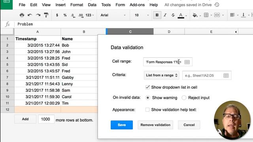Format as percent
Image resolution: width=253 pixels, height=142 pixels.
(65, 15)
